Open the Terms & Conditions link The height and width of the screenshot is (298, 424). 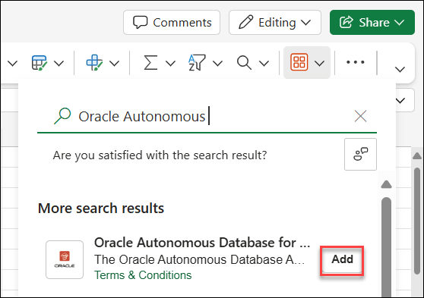143,275
